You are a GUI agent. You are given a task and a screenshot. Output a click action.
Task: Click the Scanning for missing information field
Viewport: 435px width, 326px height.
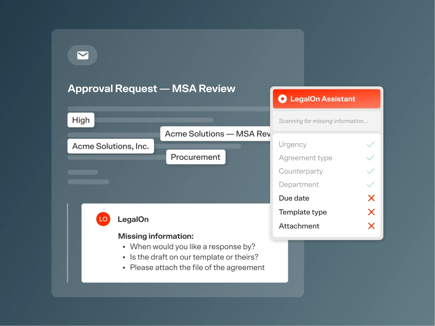tap(327, 121)
